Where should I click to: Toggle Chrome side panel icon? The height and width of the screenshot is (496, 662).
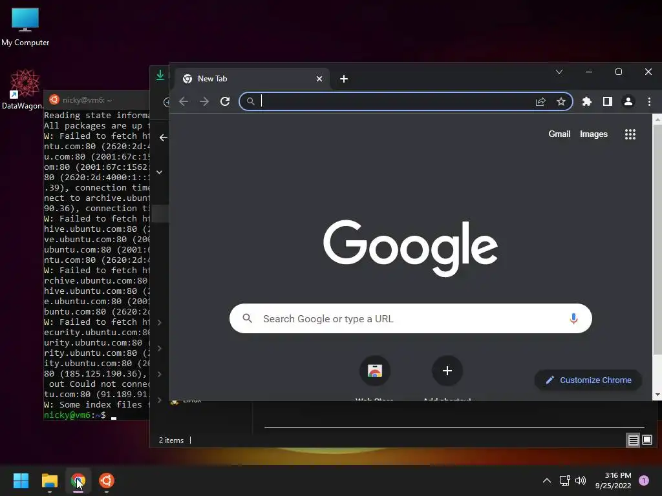(608, 101)
